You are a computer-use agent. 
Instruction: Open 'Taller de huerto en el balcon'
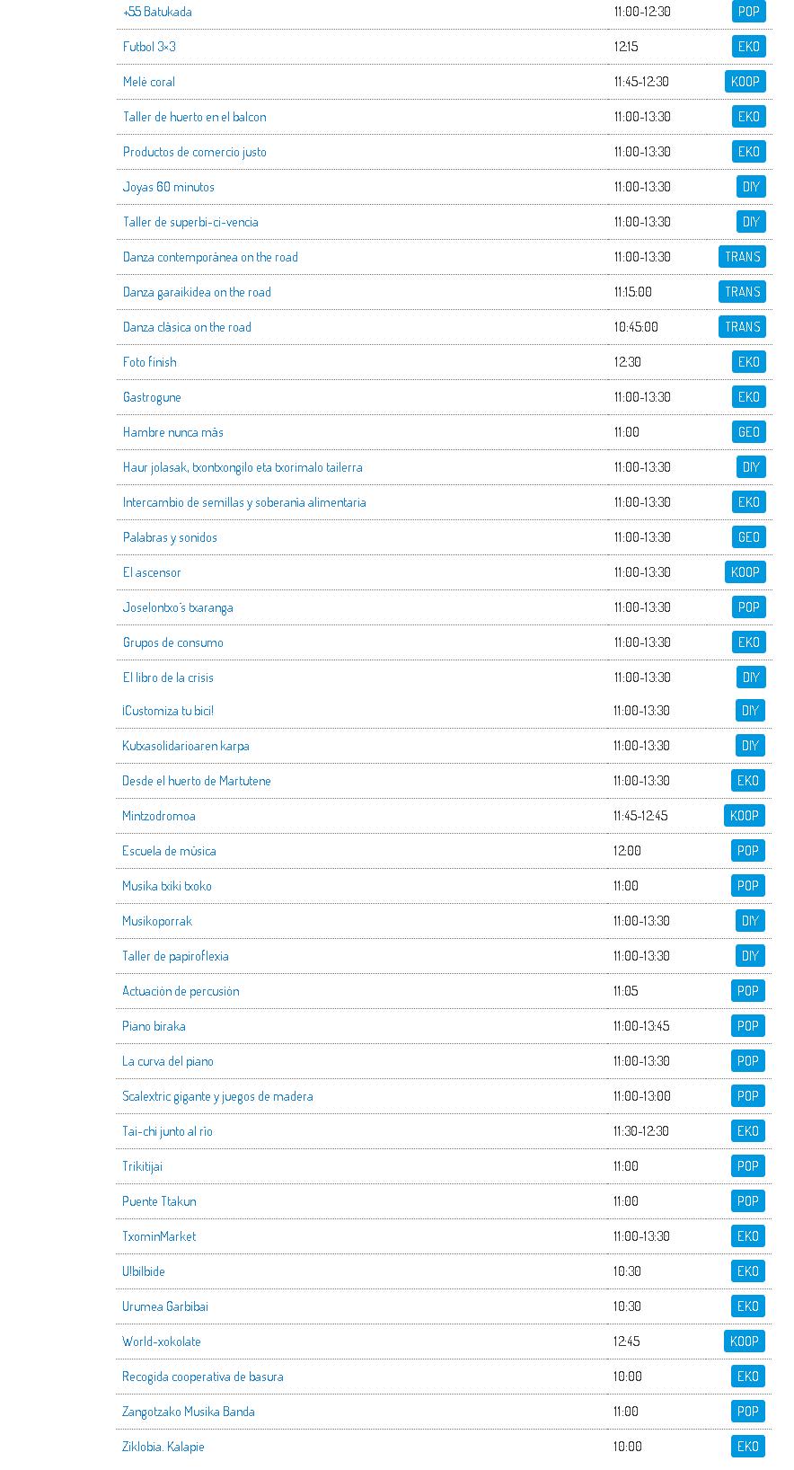coord(194,117)
